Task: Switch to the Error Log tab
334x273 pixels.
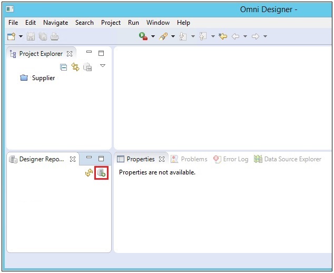Action: tap(231, 159)
